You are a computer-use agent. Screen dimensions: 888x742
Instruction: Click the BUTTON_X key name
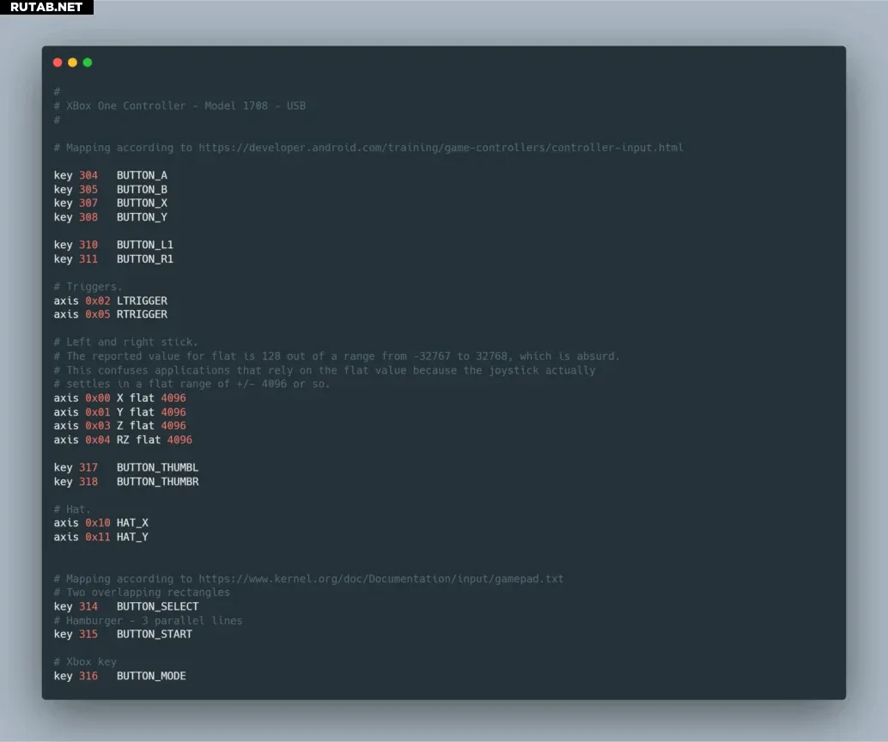[x=142, y=203]
